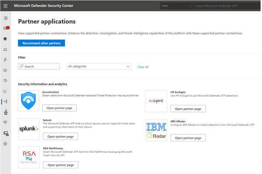The image size is (262, 174).
Task: Select the partners and APIs share icon
Action: coord(6,101)
